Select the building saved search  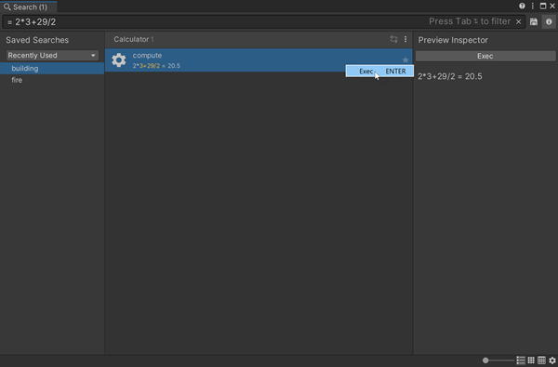coord(52,68)
